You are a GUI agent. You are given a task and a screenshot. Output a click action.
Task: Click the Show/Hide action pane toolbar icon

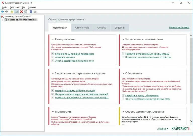35,12
